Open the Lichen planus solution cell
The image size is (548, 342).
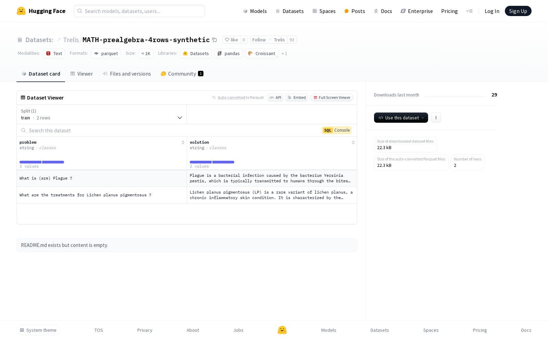coord(272,195)
